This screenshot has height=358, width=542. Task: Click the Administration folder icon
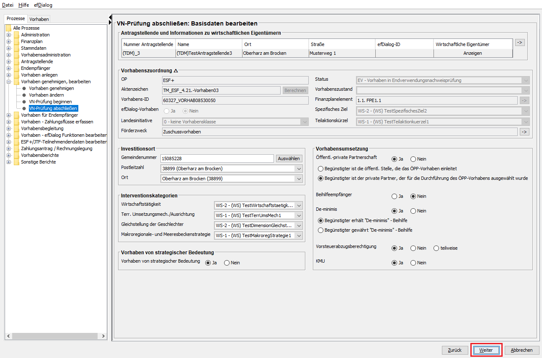[17, 35]
